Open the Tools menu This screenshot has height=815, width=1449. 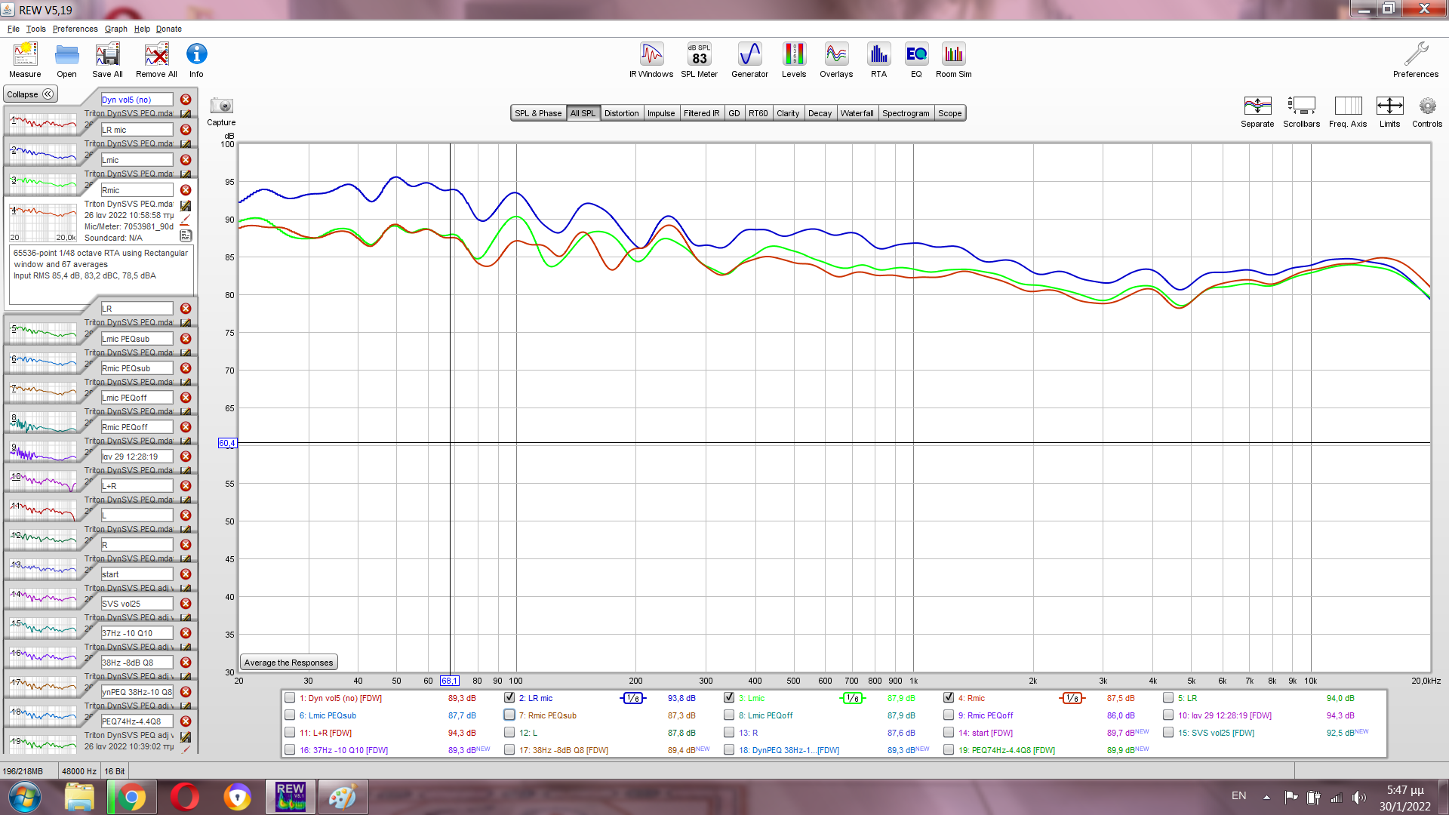coord(35,29)
